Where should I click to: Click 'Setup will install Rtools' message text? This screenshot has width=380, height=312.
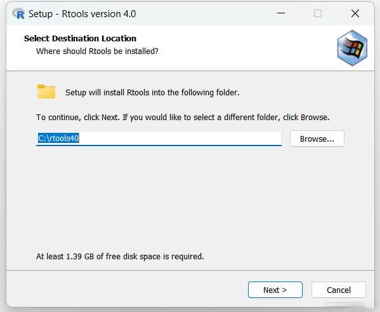tap(152, 93)
